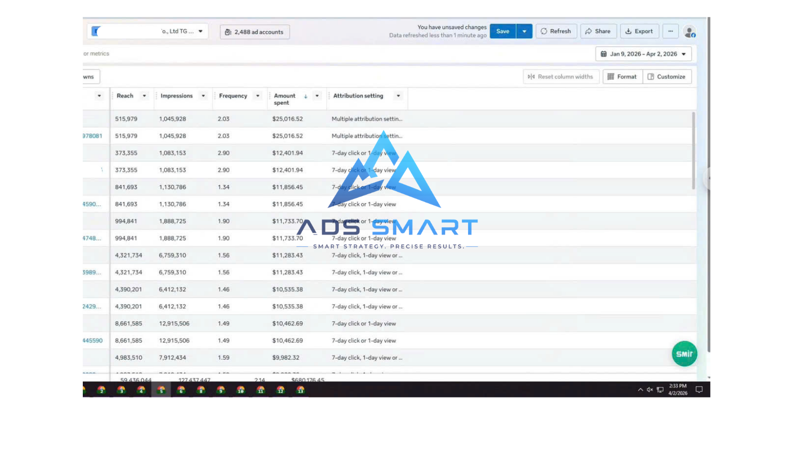Open the truncated ID link 4590...
Screen dimensions: 804x452
pos(92,204)
